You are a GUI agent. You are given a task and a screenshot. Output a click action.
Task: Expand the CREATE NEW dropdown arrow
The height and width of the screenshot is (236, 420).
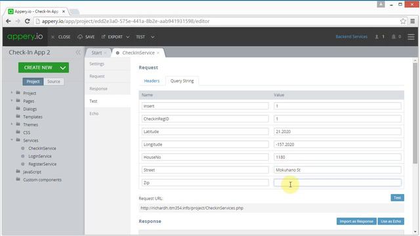[63, 68]
